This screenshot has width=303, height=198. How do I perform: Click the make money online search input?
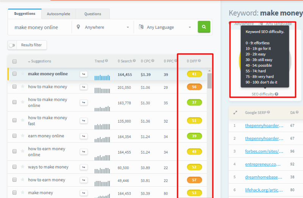tap(40, 27)
